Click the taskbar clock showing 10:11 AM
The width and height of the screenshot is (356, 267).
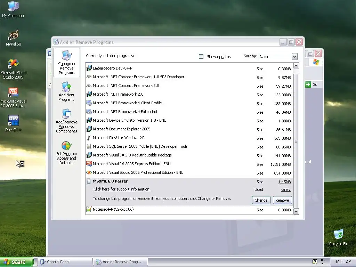click(x=343, y=262)
